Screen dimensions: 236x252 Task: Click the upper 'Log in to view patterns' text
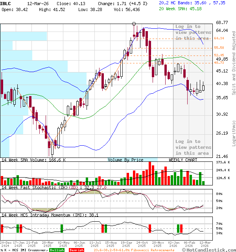tap(193, 32)
